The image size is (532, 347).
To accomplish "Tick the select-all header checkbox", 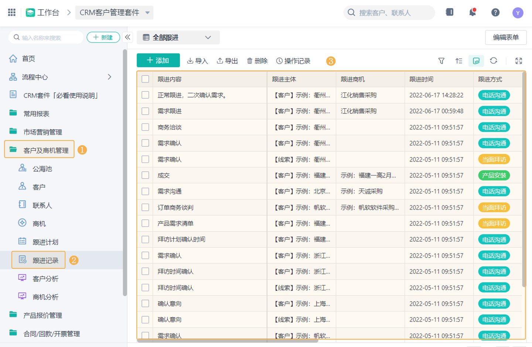I will (145, 79).
